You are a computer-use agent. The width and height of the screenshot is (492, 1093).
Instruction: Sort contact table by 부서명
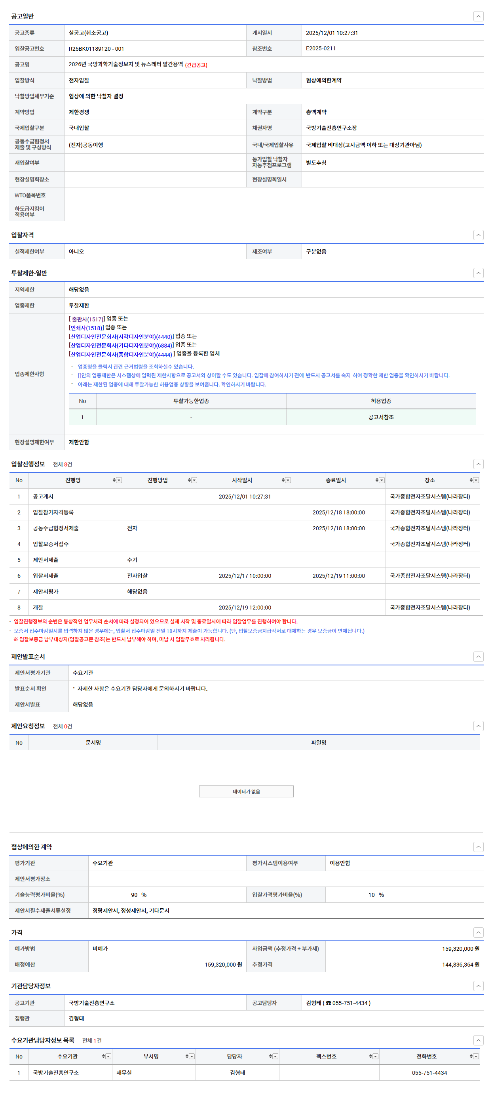click(186, 1056)
